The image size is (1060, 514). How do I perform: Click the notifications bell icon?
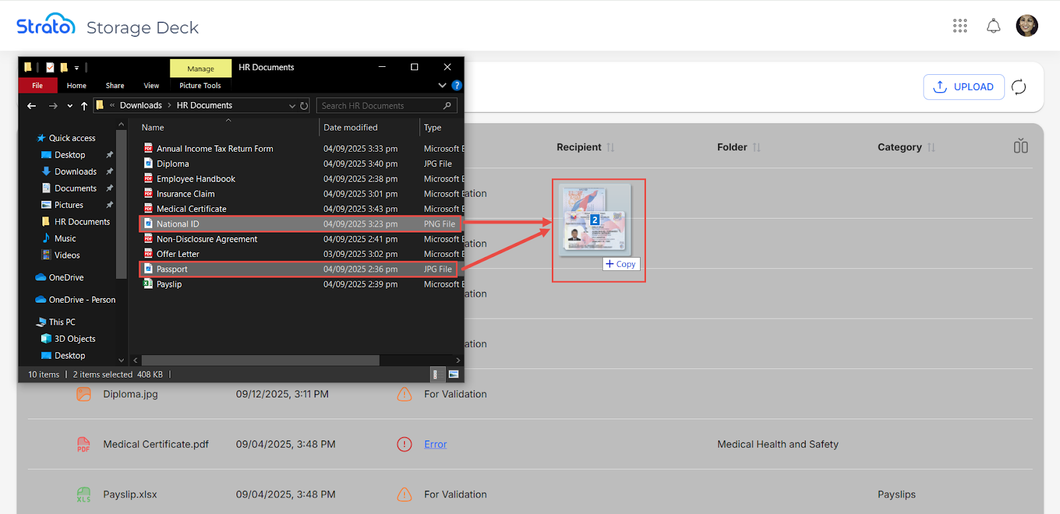(x=993, y=26)
